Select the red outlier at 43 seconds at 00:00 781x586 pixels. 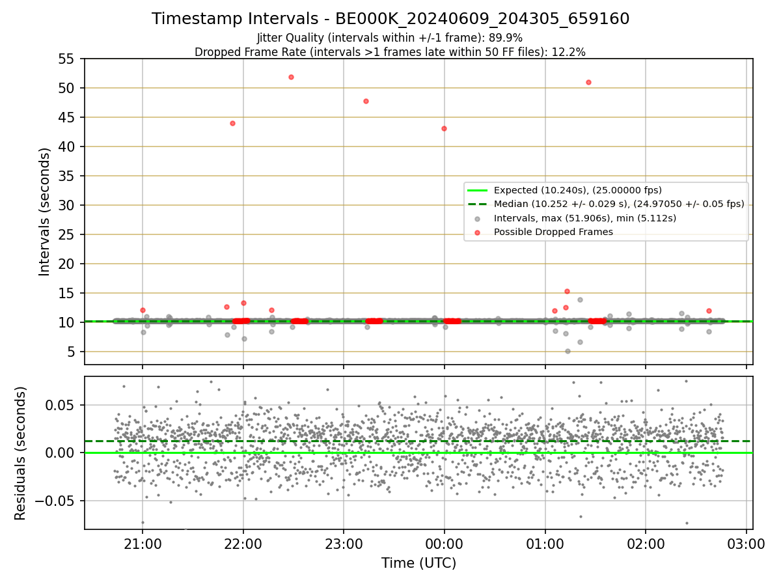444,128
